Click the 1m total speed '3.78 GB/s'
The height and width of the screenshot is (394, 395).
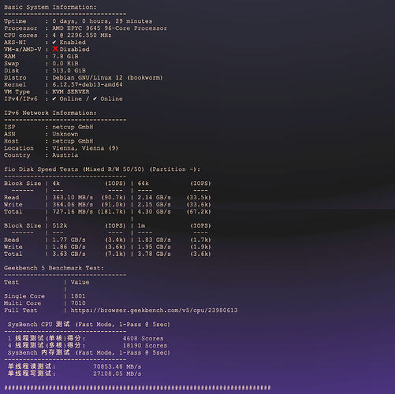[x=155, y=254]
